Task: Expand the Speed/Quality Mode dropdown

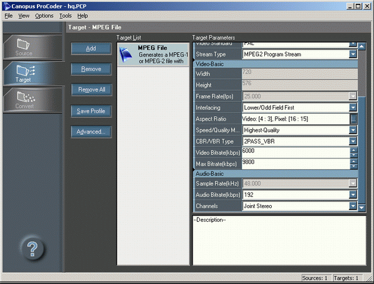Action: (353, 130)
